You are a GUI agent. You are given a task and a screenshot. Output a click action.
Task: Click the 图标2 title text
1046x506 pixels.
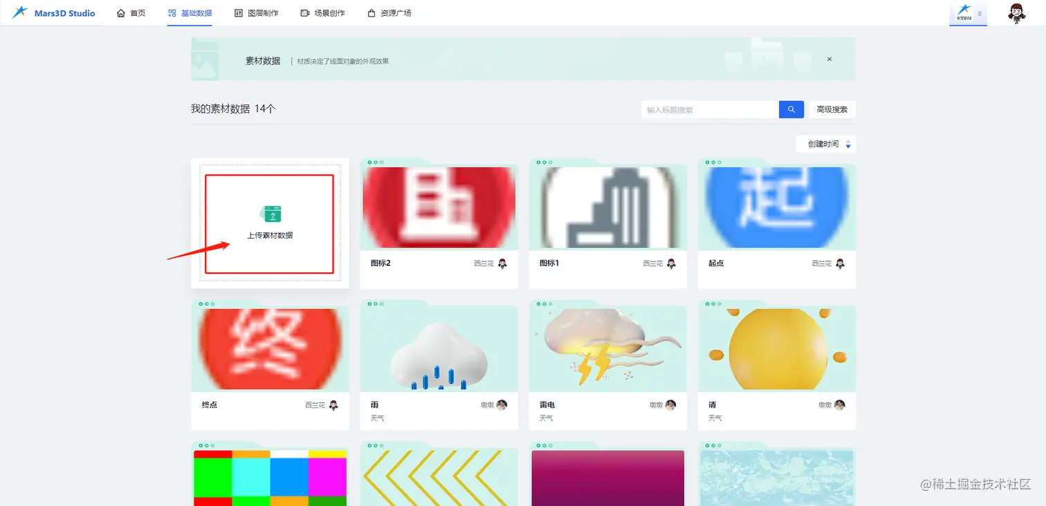tap(380, 263)
